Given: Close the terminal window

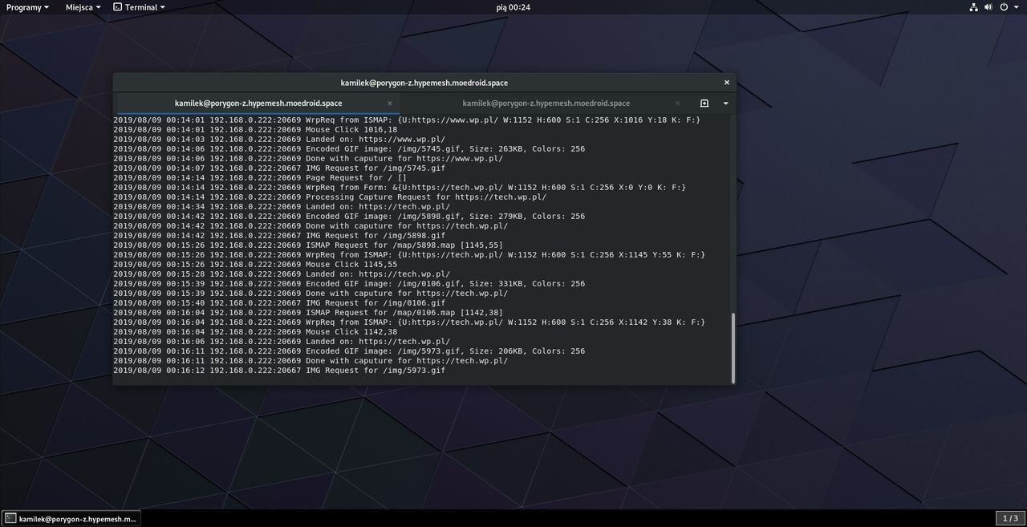Looking at the screenshot, I should (727, 83).
